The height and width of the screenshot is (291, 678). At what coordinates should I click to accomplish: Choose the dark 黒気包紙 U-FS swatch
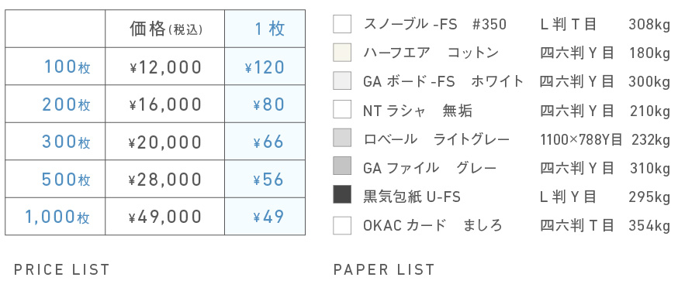342,194
